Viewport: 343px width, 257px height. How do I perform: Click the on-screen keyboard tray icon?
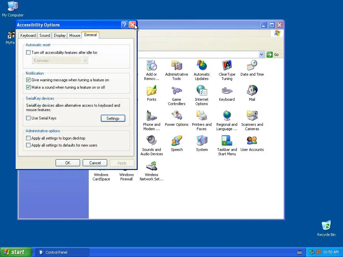[x=299, y=252]
